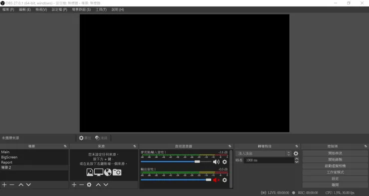Open the 檢視 (V) menu
This screenshot has height=196, width=369.
pos(41,9)
